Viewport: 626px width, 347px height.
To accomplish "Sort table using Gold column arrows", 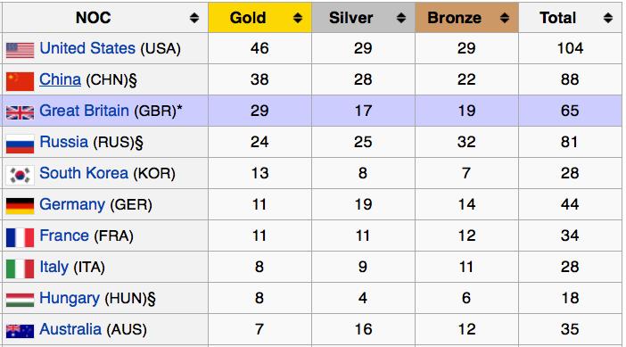I will pyautogui.click(x=298, y=18).
